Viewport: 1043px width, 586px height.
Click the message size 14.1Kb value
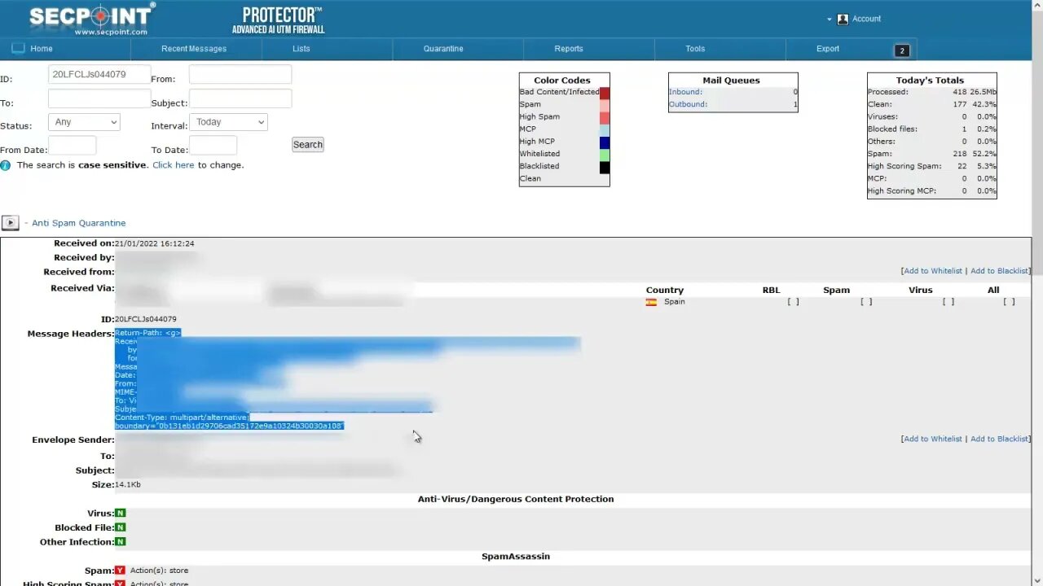tap(128, 485)
